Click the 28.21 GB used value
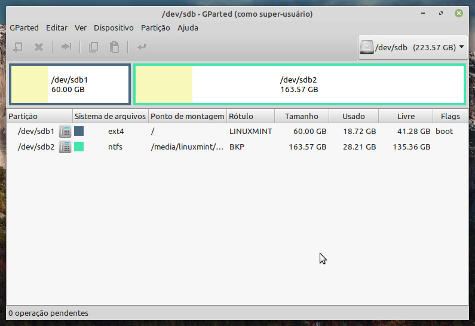This screenshot has width=475, height=326. pyautogui.click(x=359, y=147)
